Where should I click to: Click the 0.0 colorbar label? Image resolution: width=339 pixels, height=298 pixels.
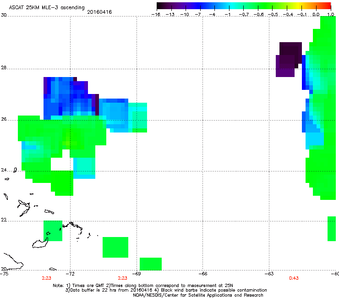[x=316, y=15]
